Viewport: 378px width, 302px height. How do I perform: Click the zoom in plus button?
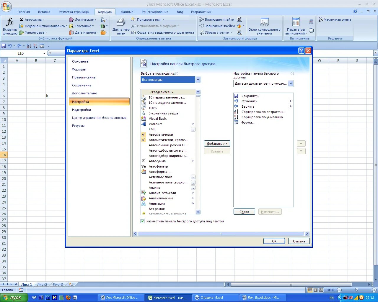click(x=374, y=290)
